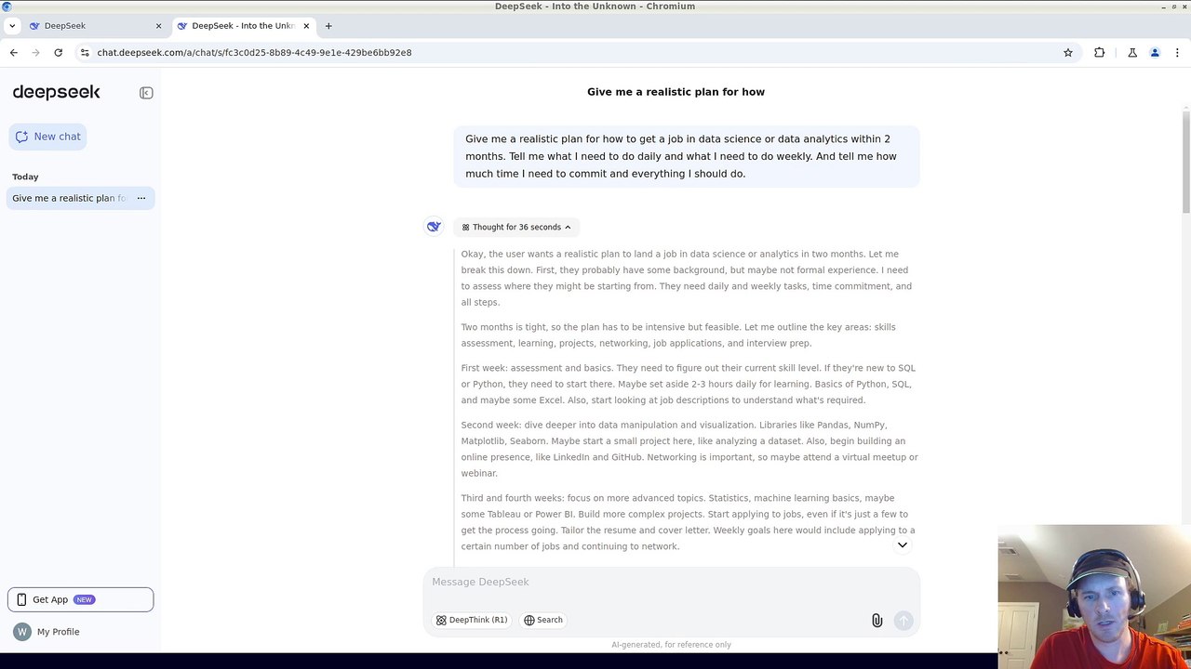Focus the Message DeepSeek input field
1191x669 pixels.
coord(671,582)
